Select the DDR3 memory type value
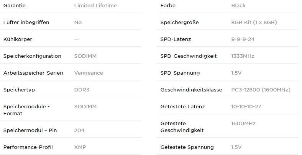The image size is (302, 155). (82, 90)
